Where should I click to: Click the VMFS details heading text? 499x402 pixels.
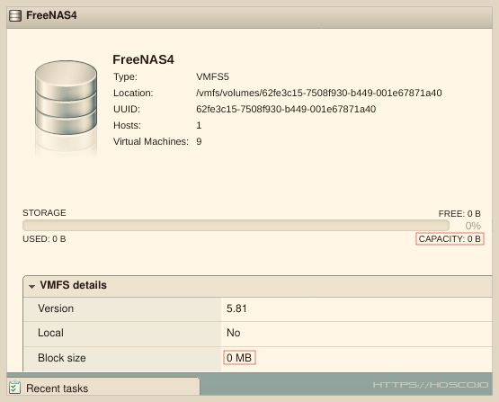click(x=73, y=285)
